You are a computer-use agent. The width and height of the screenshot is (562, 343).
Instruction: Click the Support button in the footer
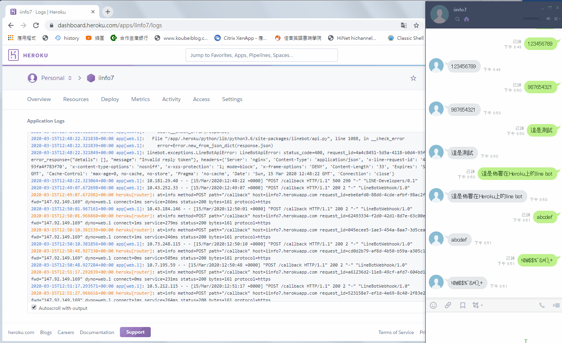tap(135, 332)
